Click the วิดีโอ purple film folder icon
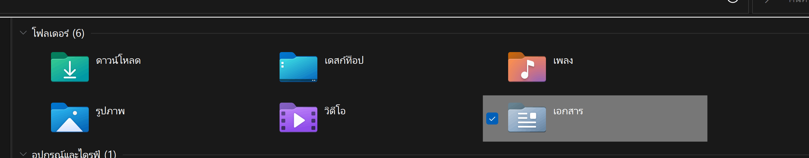The image size is (809, 158). (x=298, y=118)
